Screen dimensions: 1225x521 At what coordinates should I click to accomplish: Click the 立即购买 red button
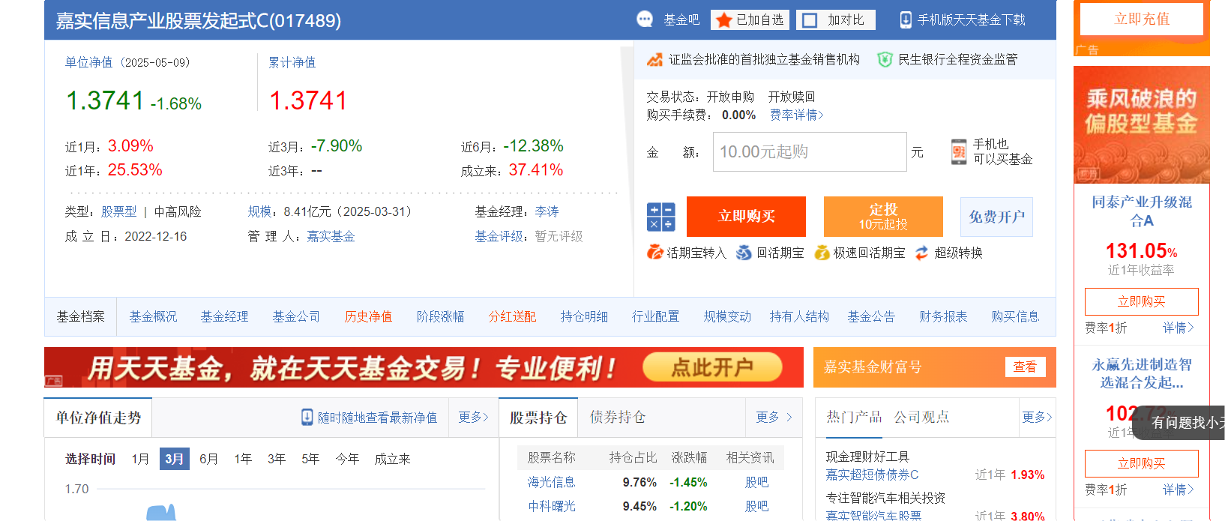(x=746, y=217)
